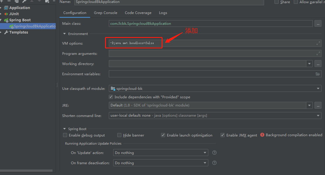Browse JRE with ellipsis button
Viewport: 325px width, 175px height.
pos(318,105)
